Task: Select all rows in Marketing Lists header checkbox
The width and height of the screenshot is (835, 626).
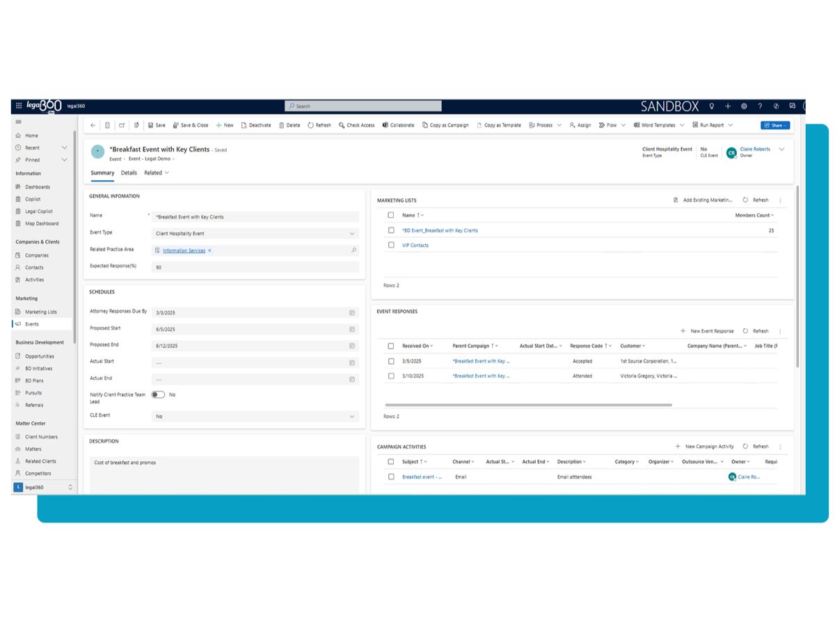Action: 391,215
